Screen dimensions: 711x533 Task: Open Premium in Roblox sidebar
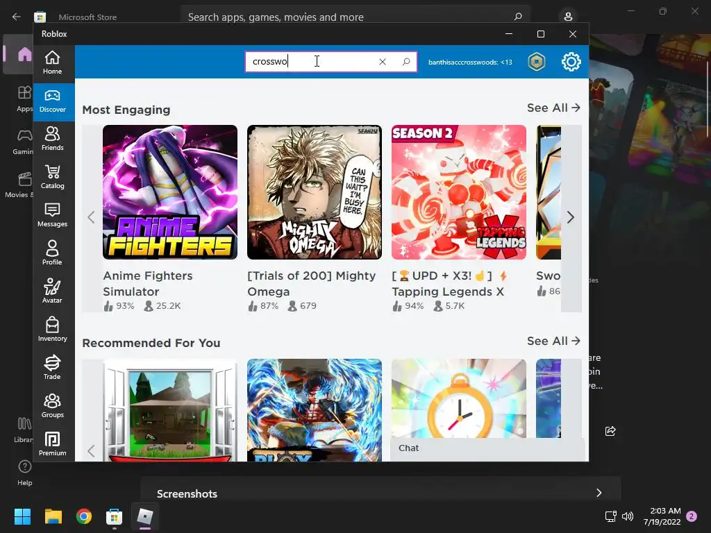(52, 444)
